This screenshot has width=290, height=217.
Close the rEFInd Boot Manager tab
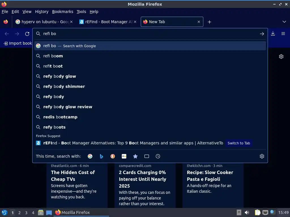135,22
